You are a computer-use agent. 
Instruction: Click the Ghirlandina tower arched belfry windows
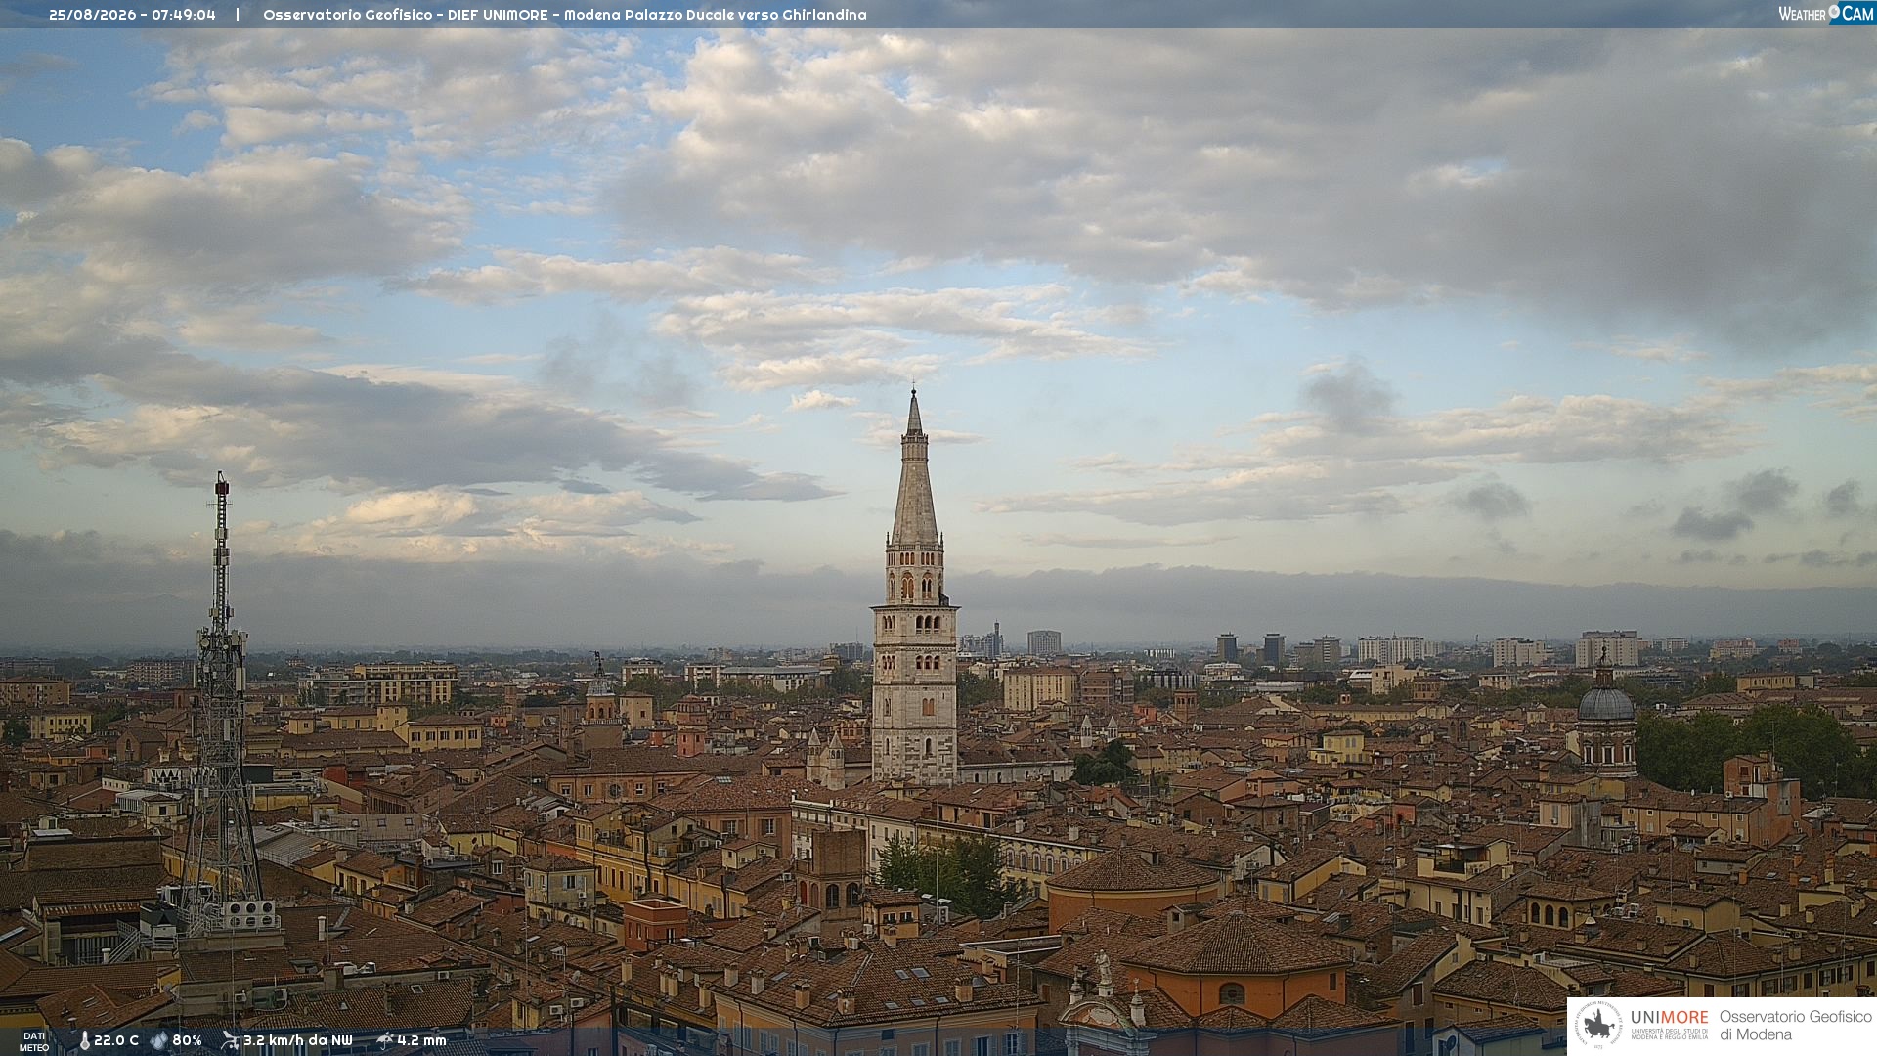click(915, 586)
